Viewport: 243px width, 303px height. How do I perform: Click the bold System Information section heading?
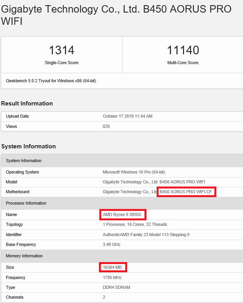(28, 146)
